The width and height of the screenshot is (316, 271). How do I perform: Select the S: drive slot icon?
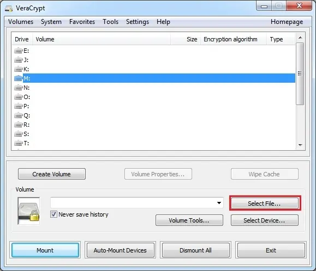(18, 134)
